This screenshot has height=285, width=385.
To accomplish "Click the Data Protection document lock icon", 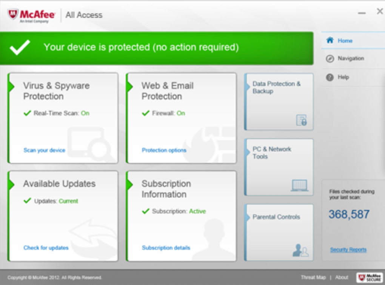I will click(x=302, y=120).
